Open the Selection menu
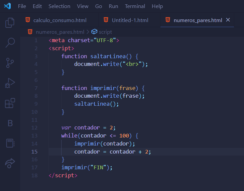Screen dimensions: 244x191 point(59,6)
